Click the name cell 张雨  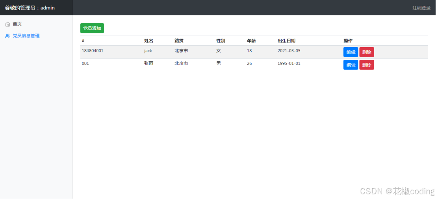point(149,64)
